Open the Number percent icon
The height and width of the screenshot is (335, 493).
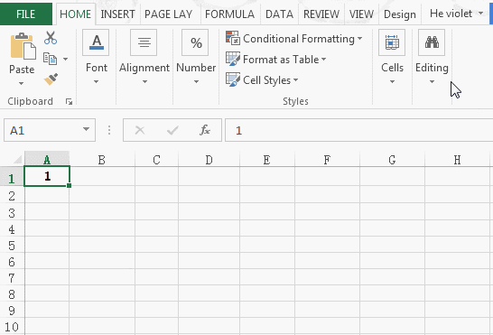(x=195, y=42)
